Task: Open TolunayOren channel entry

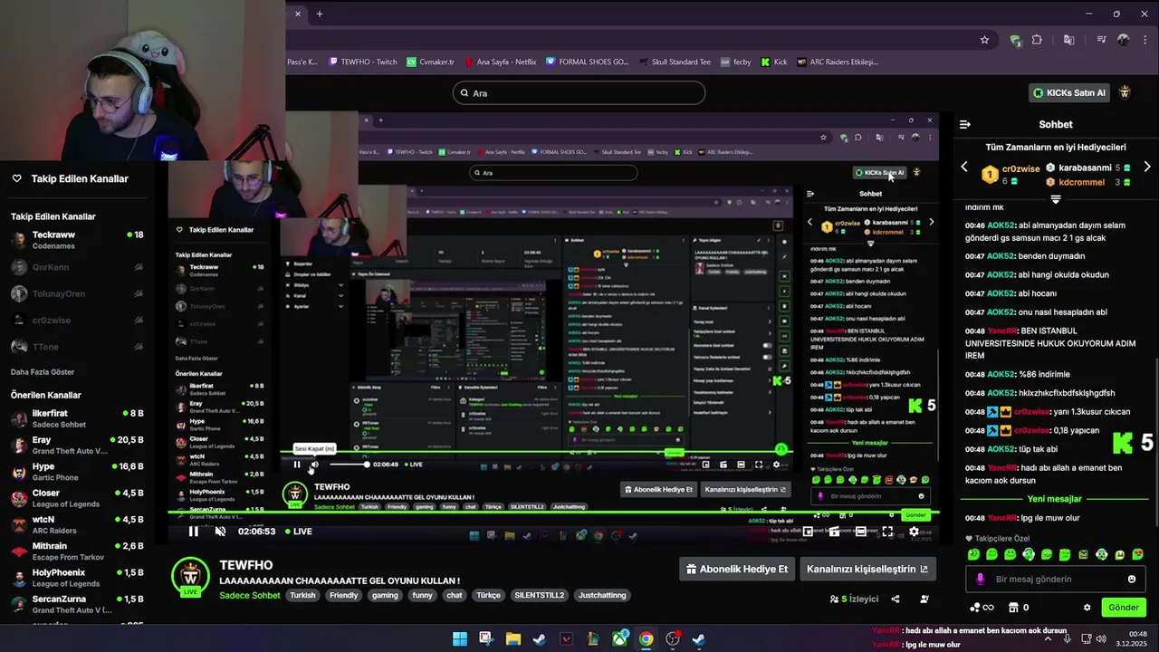Action: 77,293
